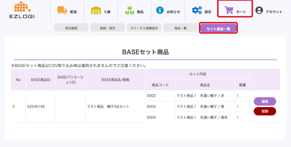Image resolution: width=291 pixels, height=147 pixels.
Task: Click the yellow warehouse icon
Action: click(96, 11)
